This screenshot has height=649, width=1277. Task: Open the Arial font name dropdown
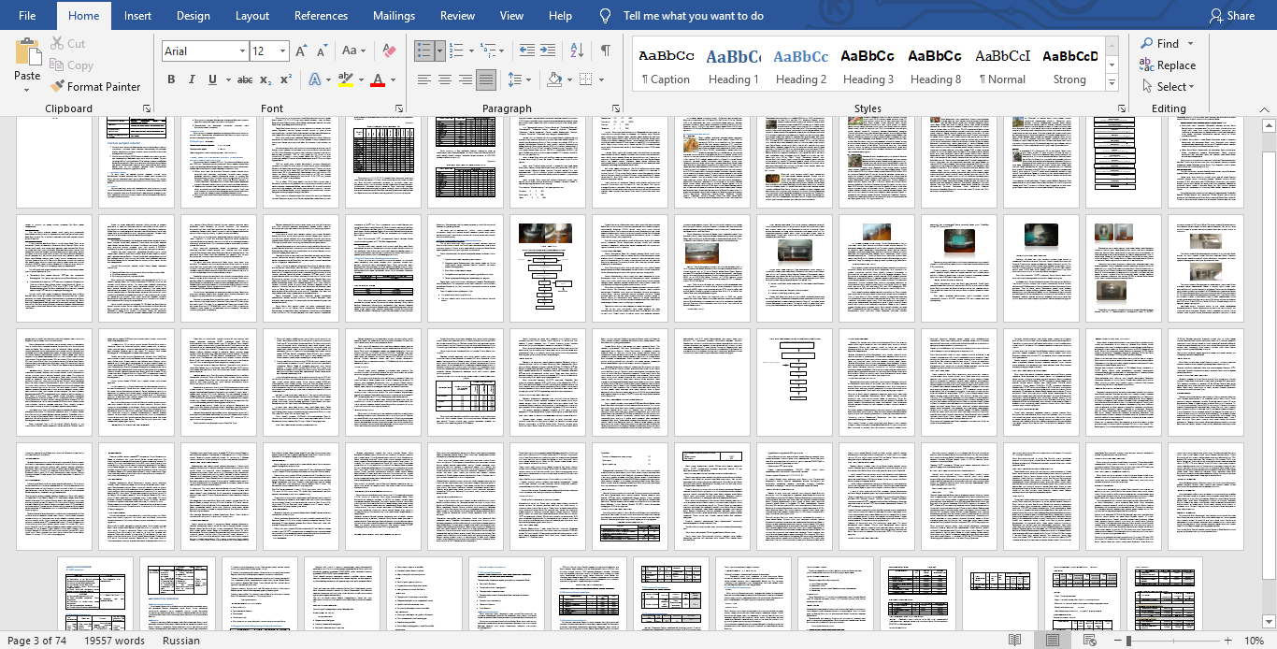pyautogui.click(x=242, y=51)
